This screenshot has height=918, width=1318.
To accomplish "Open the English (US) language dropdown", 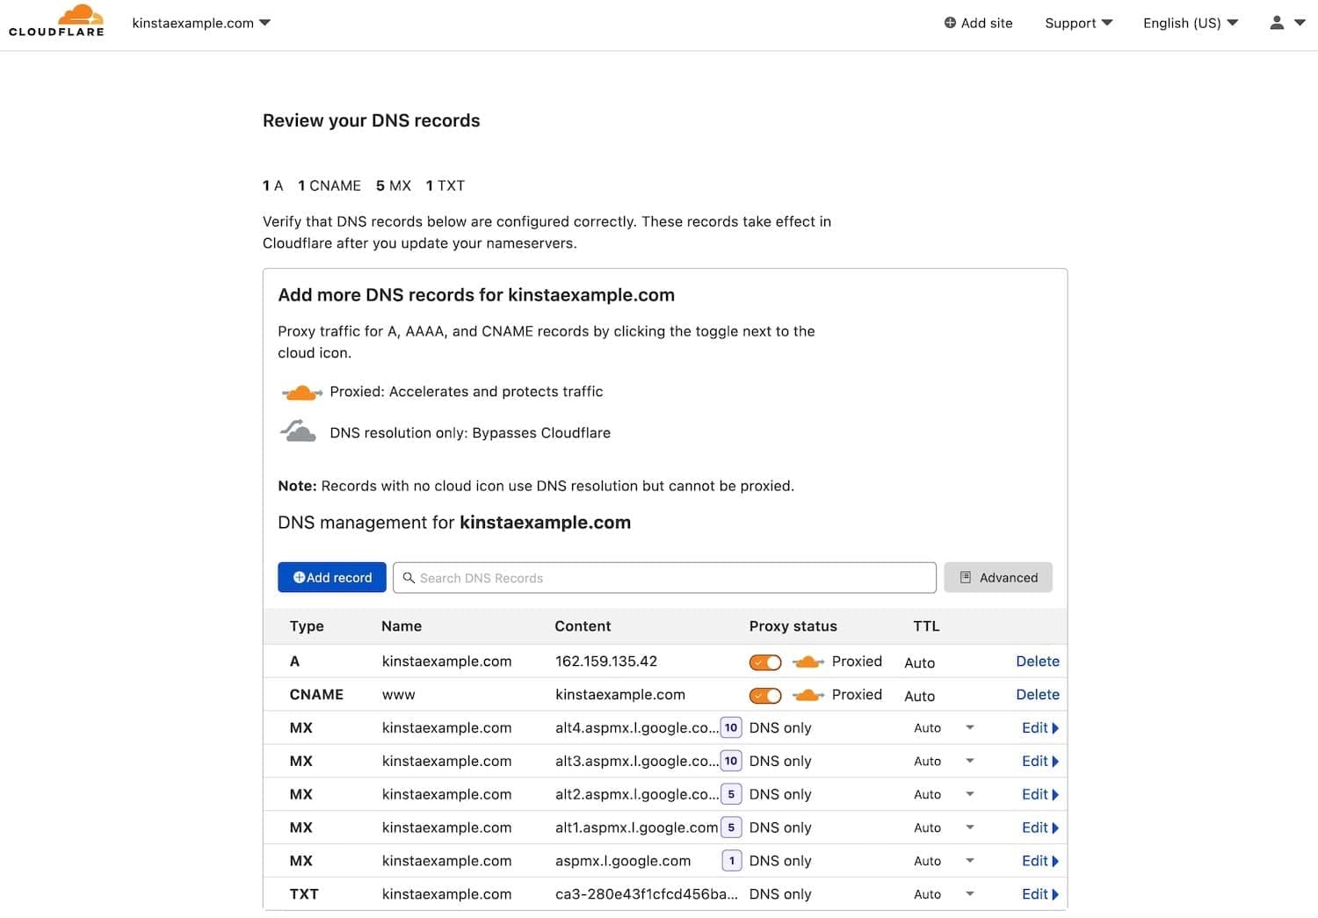I will (x=1190, y=23).
